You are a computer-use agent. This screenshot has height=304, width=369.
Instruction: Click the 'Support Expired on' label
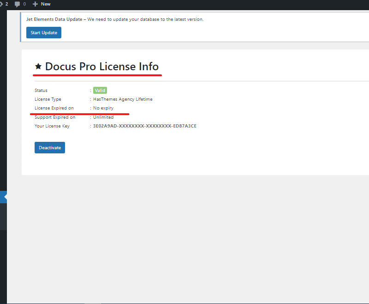tap(55, 117)
